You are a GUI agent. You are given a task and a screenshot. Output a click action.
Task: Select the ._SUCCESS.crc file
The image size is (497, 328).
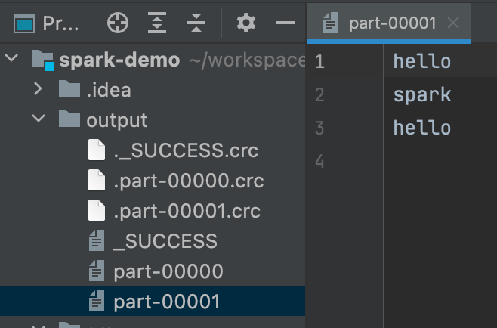(185, 150)
